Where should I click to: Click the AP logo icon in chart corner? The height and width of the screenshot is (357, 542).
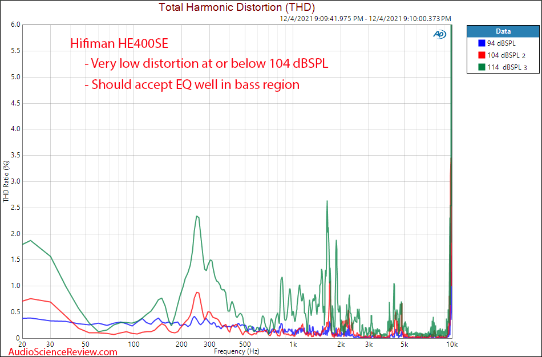439,34
